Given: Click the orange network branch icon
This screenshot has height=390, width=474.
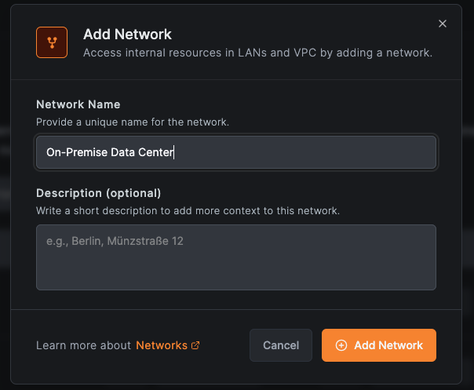Looking at the screenshot, I should point(52,42).
